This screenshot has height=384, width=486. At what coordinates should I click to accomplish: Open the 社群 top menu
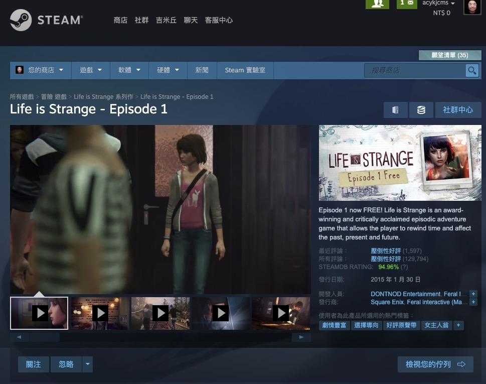[141, 20]
